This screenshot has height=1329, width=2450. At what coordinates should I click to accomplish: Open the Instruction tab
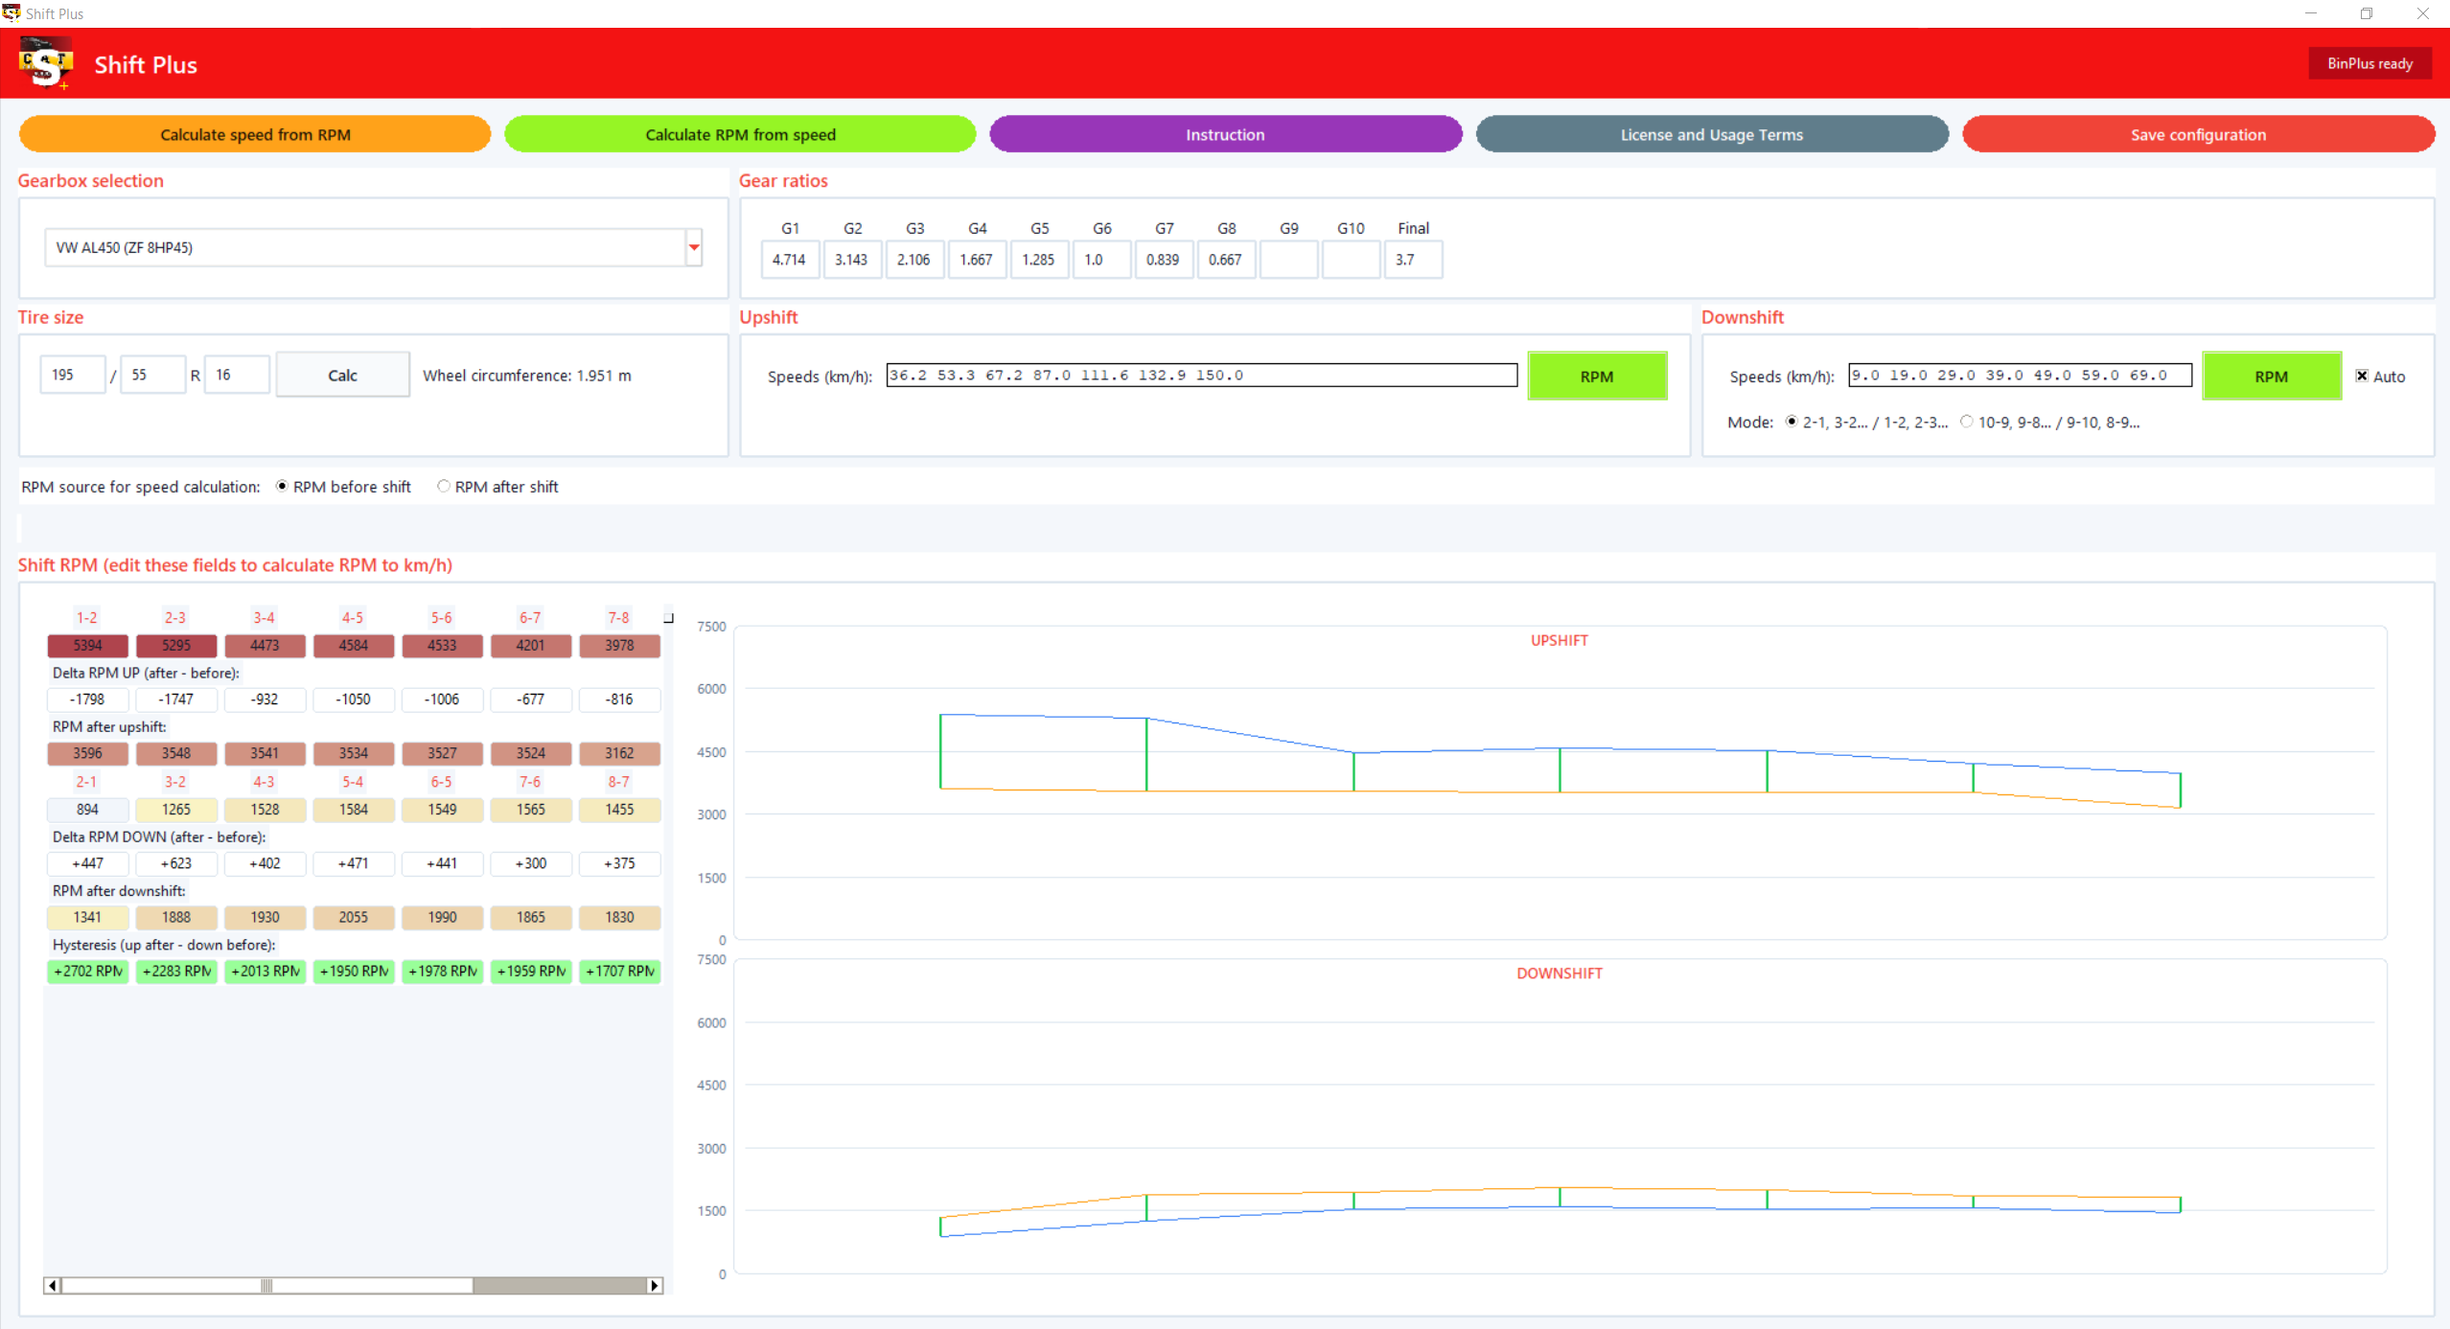(1225, 134)
